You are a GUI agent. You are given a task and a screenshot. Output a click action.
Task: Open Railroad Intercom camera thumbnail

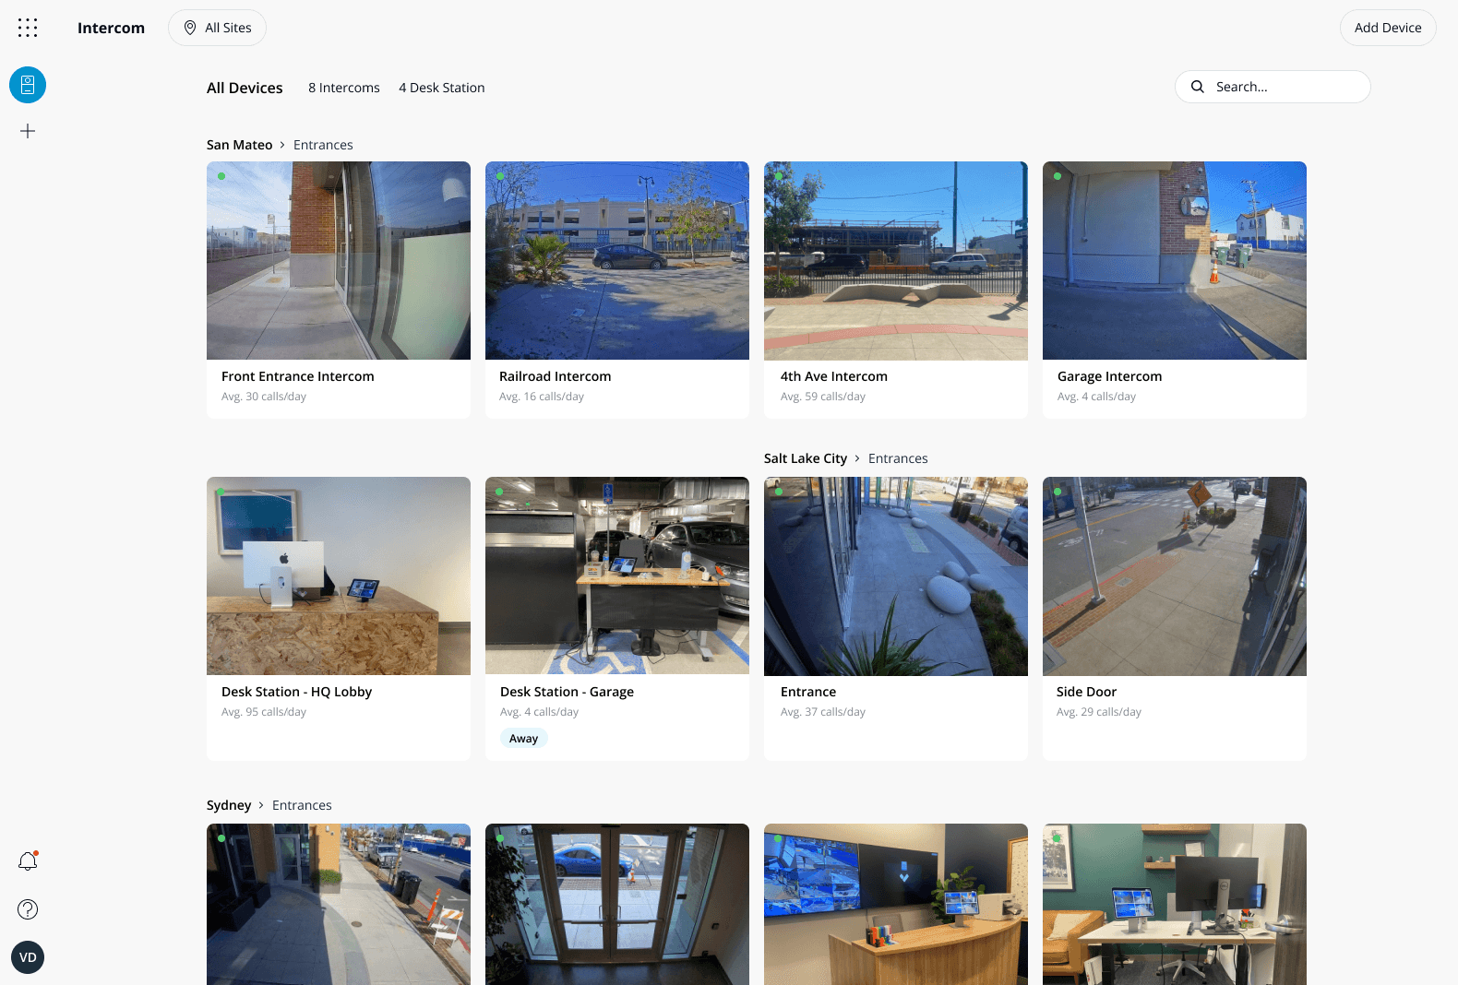click(x=617, y=261)
